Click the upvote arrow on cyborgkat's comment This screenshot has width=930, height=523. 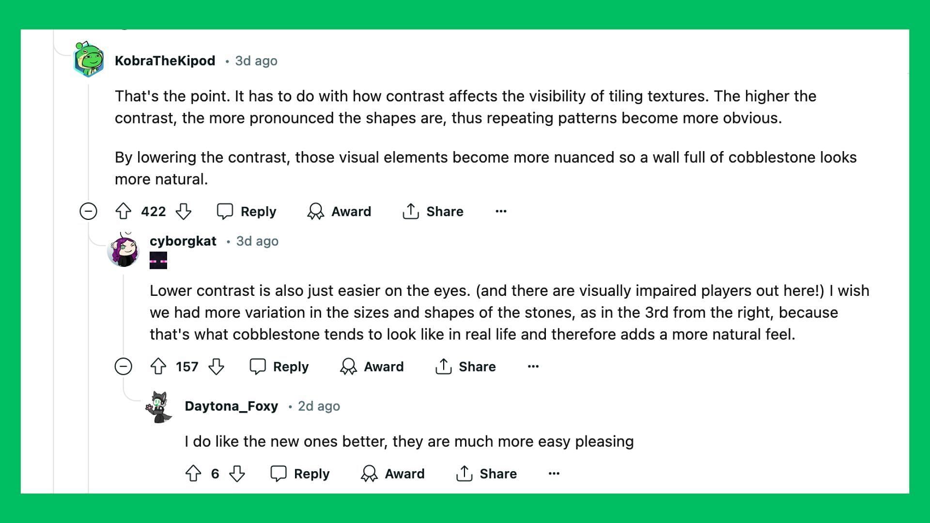point(160,366)
